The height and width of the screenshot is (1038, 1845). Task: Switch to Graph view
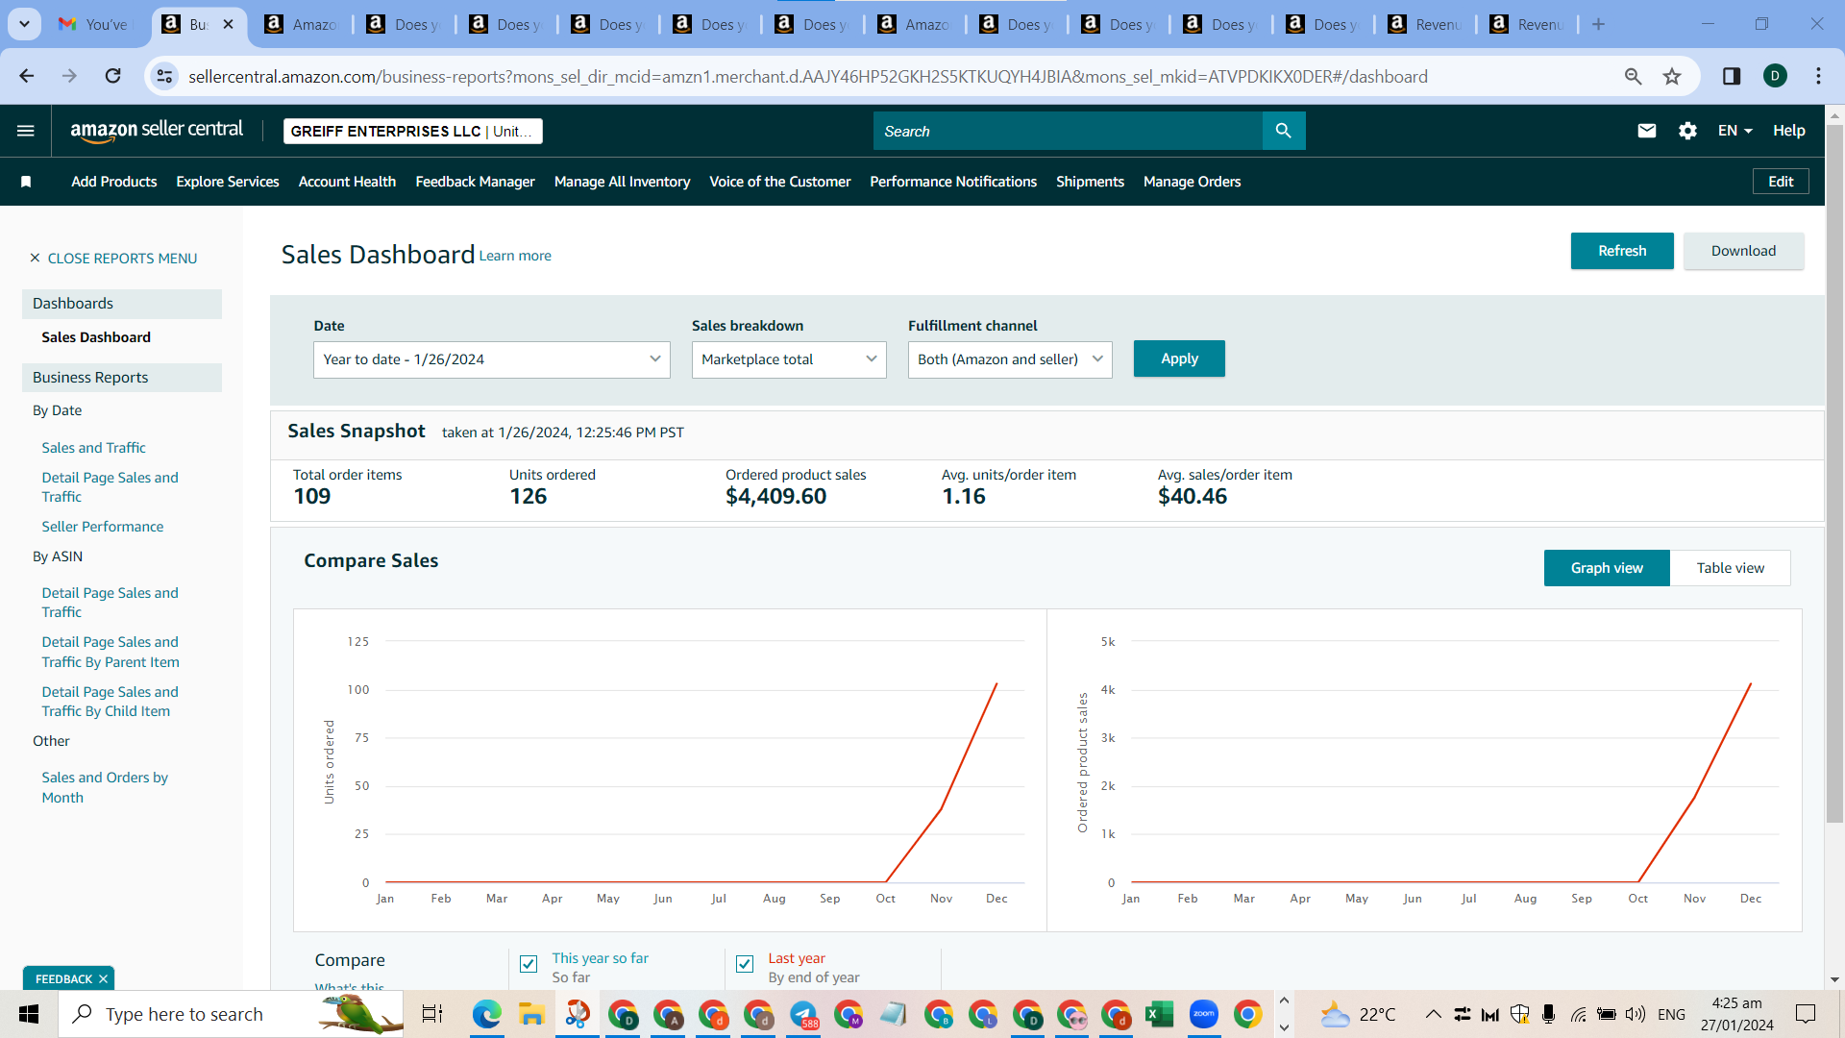[1607, 568]
